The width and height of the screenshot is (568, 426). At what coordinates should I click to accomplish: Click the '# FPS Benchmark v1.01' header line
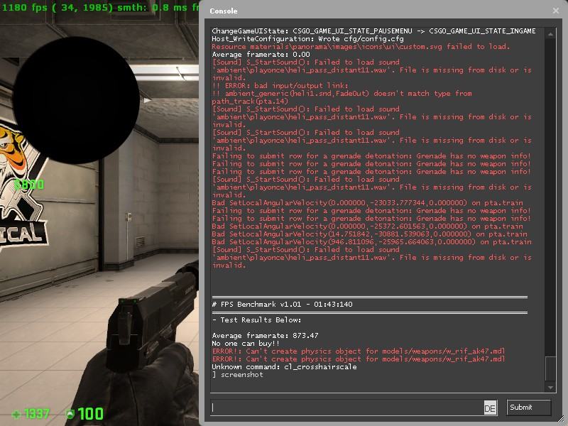282,305
